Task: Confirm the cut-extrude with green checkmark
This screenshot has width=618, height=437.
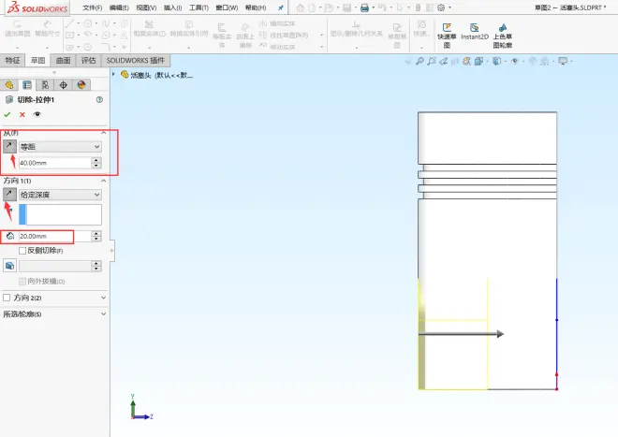Action: (x=7, y=114)
